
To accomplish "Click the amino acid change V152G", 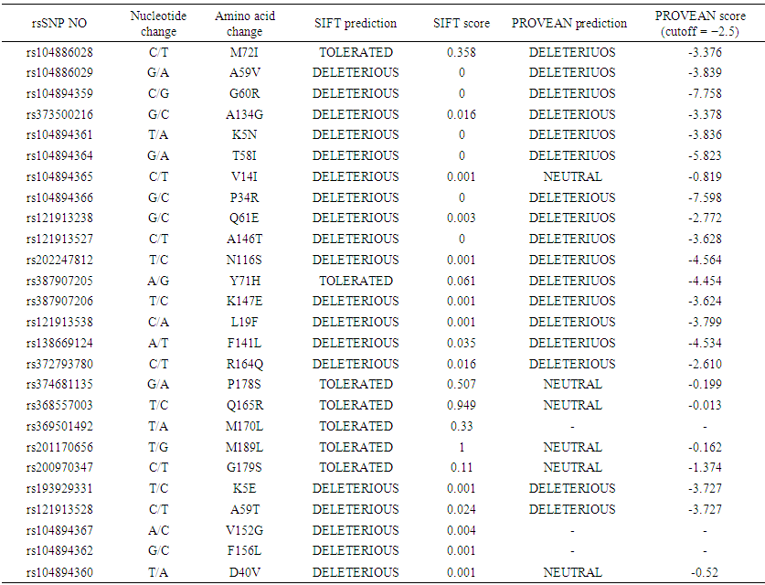I will (244, 530).
